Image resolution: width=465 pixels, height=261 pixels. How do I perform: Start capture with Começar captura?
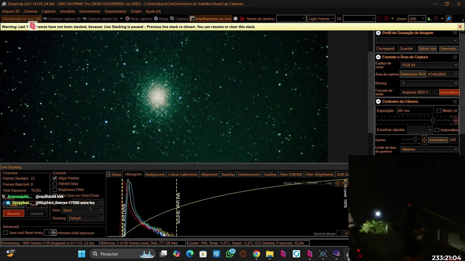coord(62,19)
